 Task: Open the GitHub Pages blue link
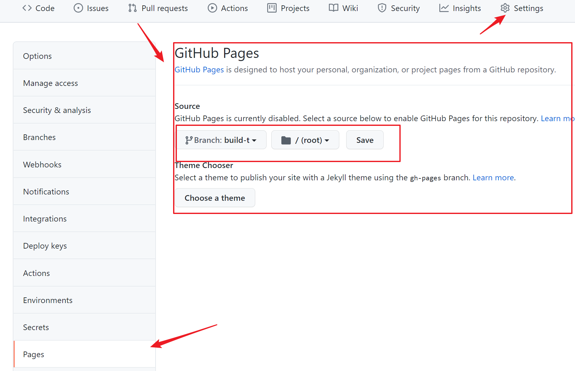point(199,70)
